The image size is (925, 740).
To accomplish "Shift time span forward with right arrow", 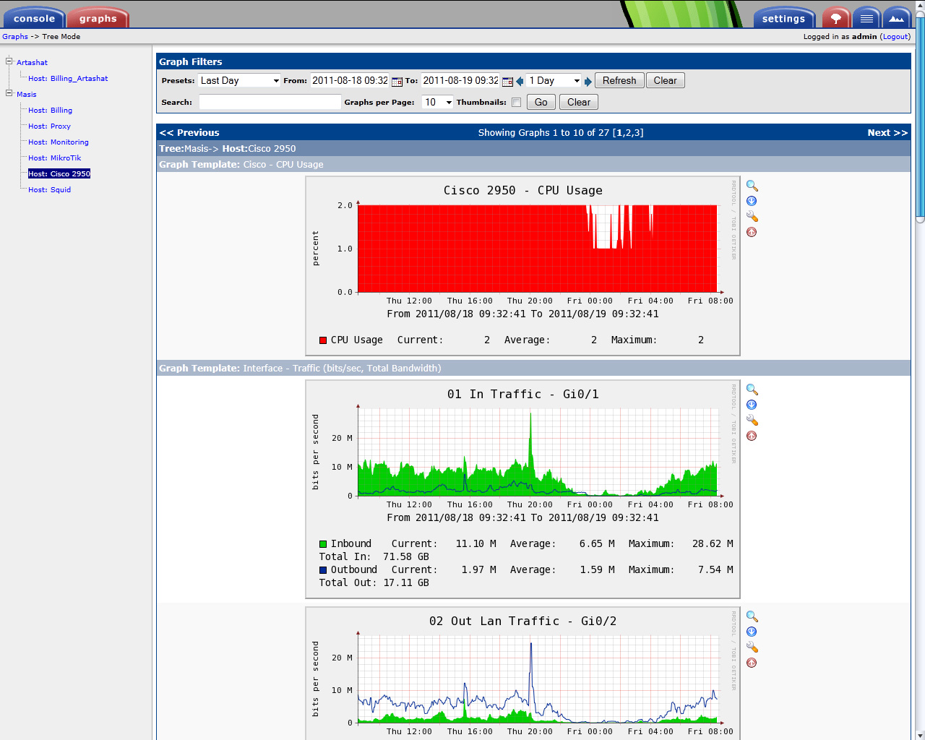I will (588, 81).
